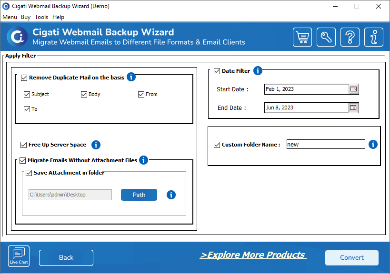Image resolution: width=390 pixels, height=274 pixels.
Task: Close the Cigati Webmail Backup Wizard window
Action: (x=378, y=6)
